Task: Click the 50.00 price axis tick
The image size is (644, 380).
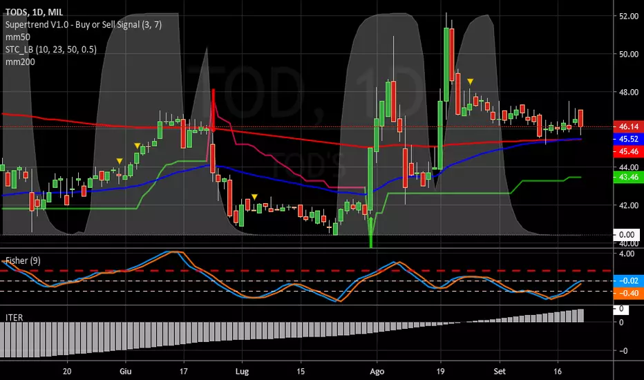Action: tap(629, 54)
